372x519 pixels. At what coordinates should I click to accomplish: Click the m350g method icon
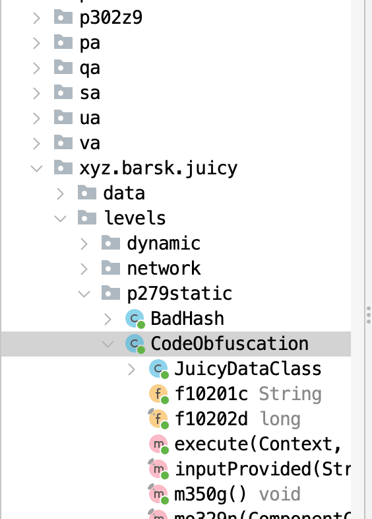[x=158, y=494]
